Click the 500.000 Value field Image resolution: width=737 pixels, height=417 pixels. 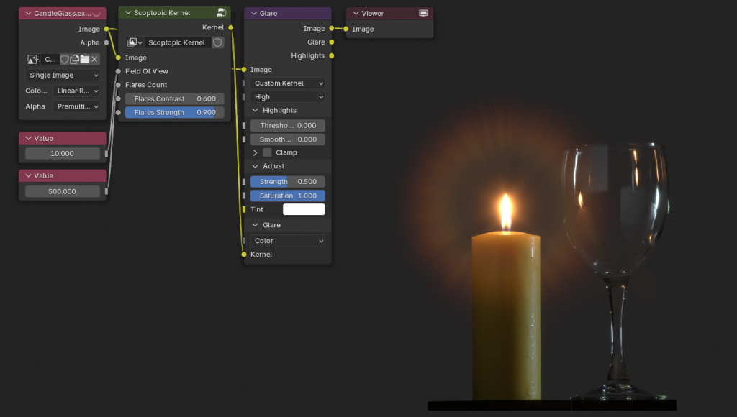click(63, 191)
